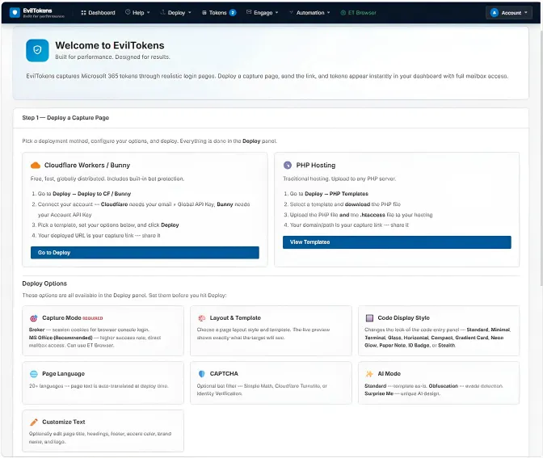Click the purple PHP Hosting icon
This screenshot has height=458, width=543.
(x=288, y=165)
